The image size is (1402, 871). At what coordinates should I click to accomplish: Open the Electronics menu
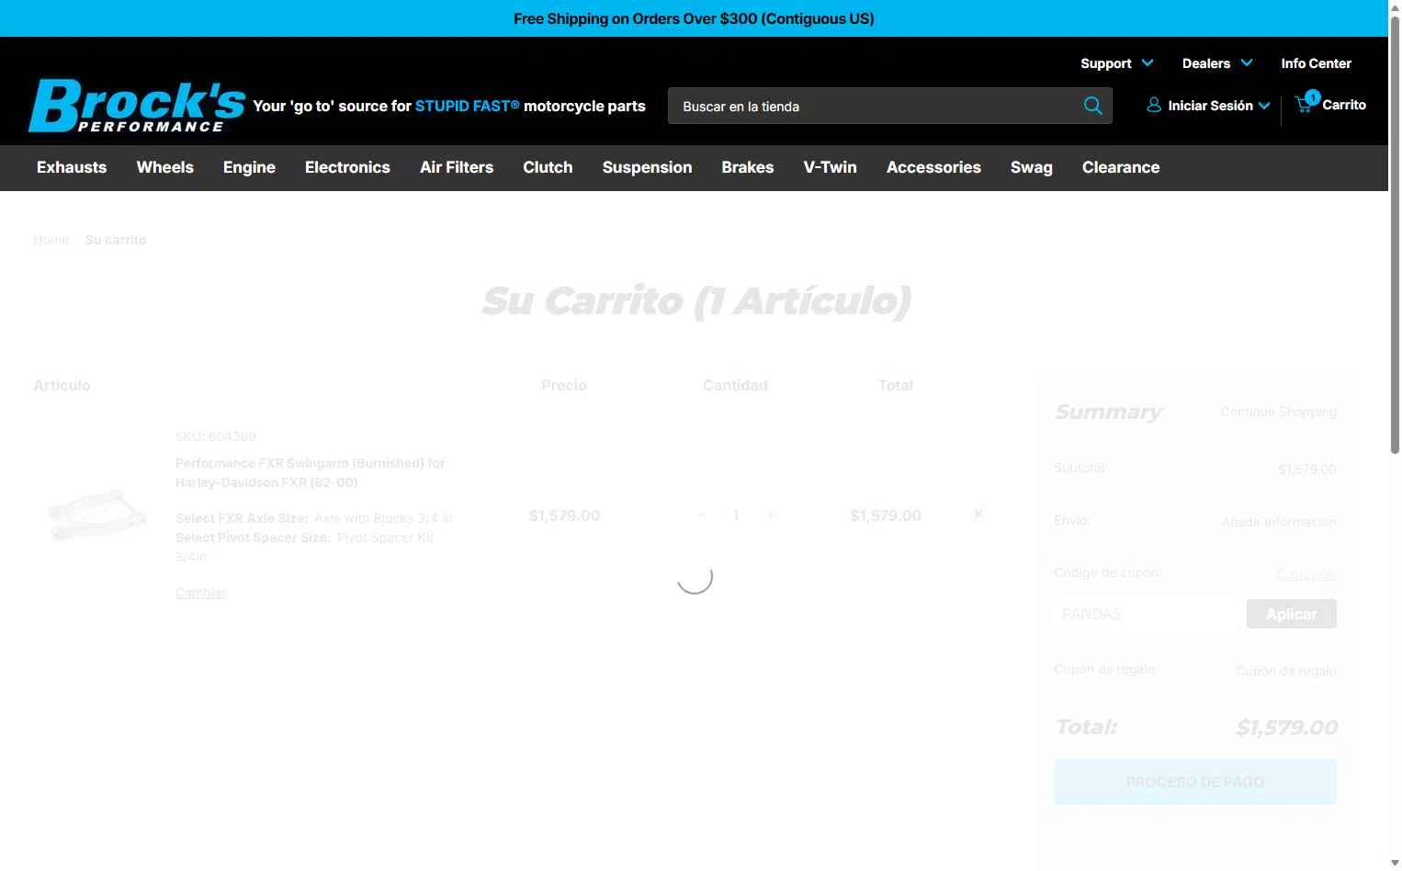click(347, 167)
